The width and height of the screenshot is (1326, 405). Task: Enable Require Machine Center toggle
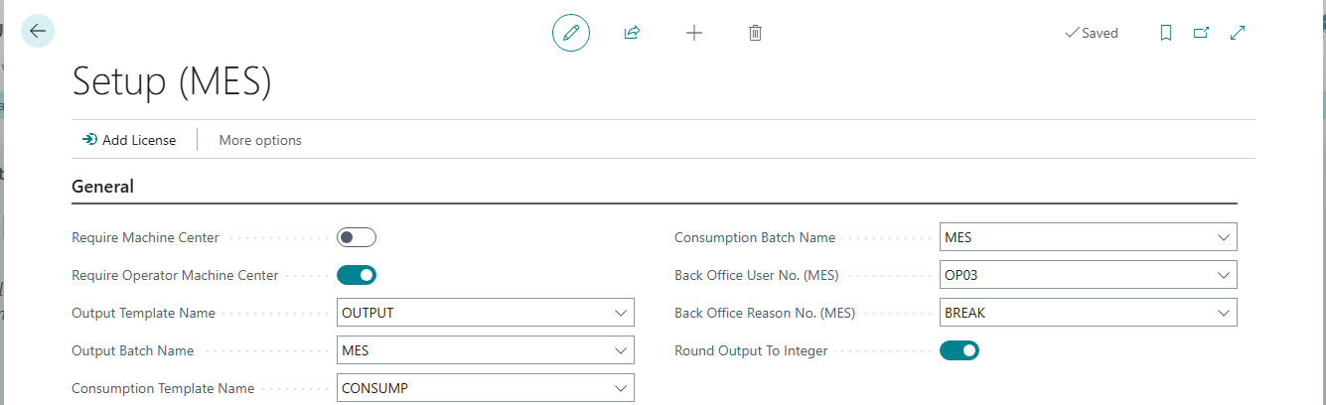tap(357, 237)
